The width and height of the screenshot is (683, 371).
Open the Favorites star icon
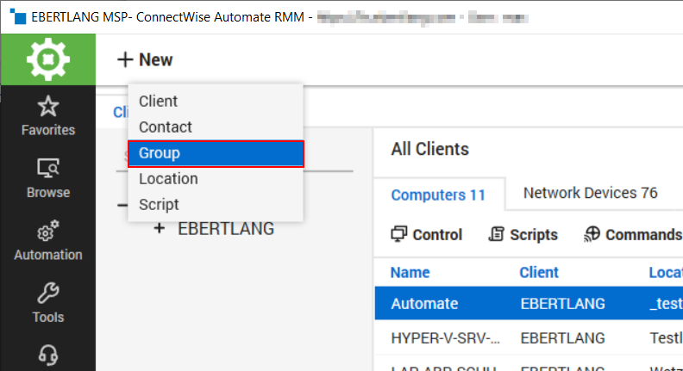point(48,106)
